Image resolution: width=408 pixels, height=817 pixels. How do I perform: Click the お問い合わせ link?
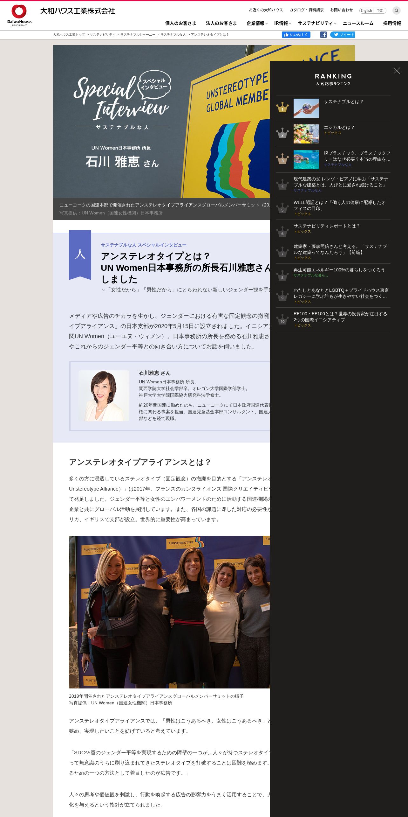tap(341, 10)
